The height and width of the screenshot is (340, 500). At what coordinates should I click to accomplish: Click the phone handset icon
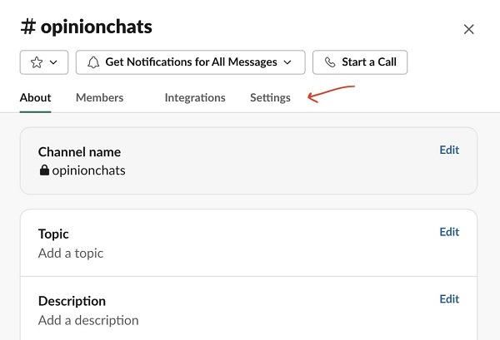click(x=330, y=62)
